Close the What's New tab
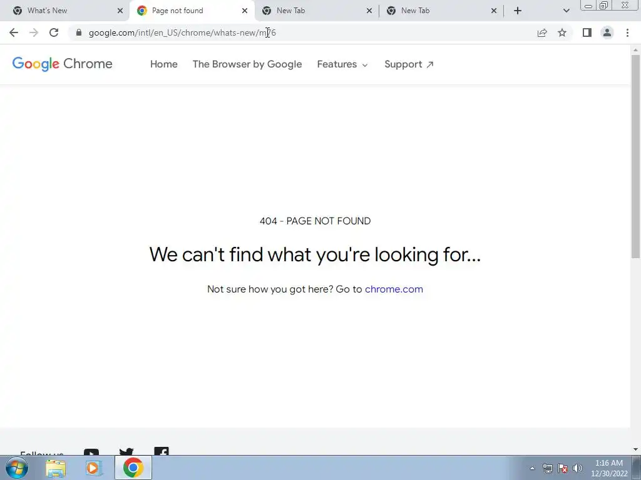The image size is (641, 480). click(120, 11)
